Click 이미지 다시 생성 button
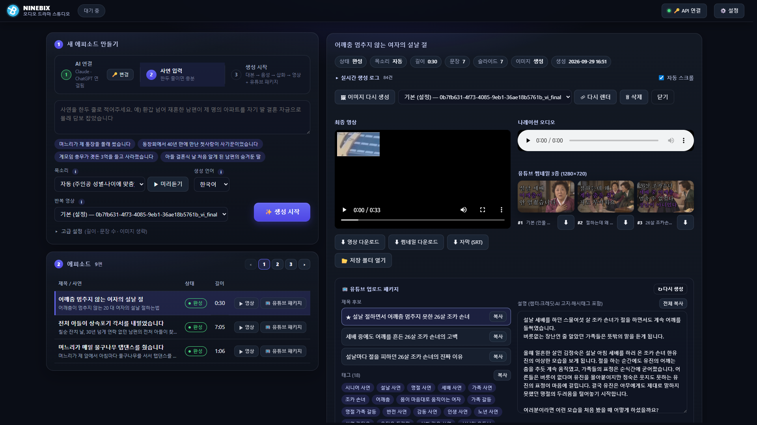The width and height of the screenshot is (757, 425). point(365,97)
